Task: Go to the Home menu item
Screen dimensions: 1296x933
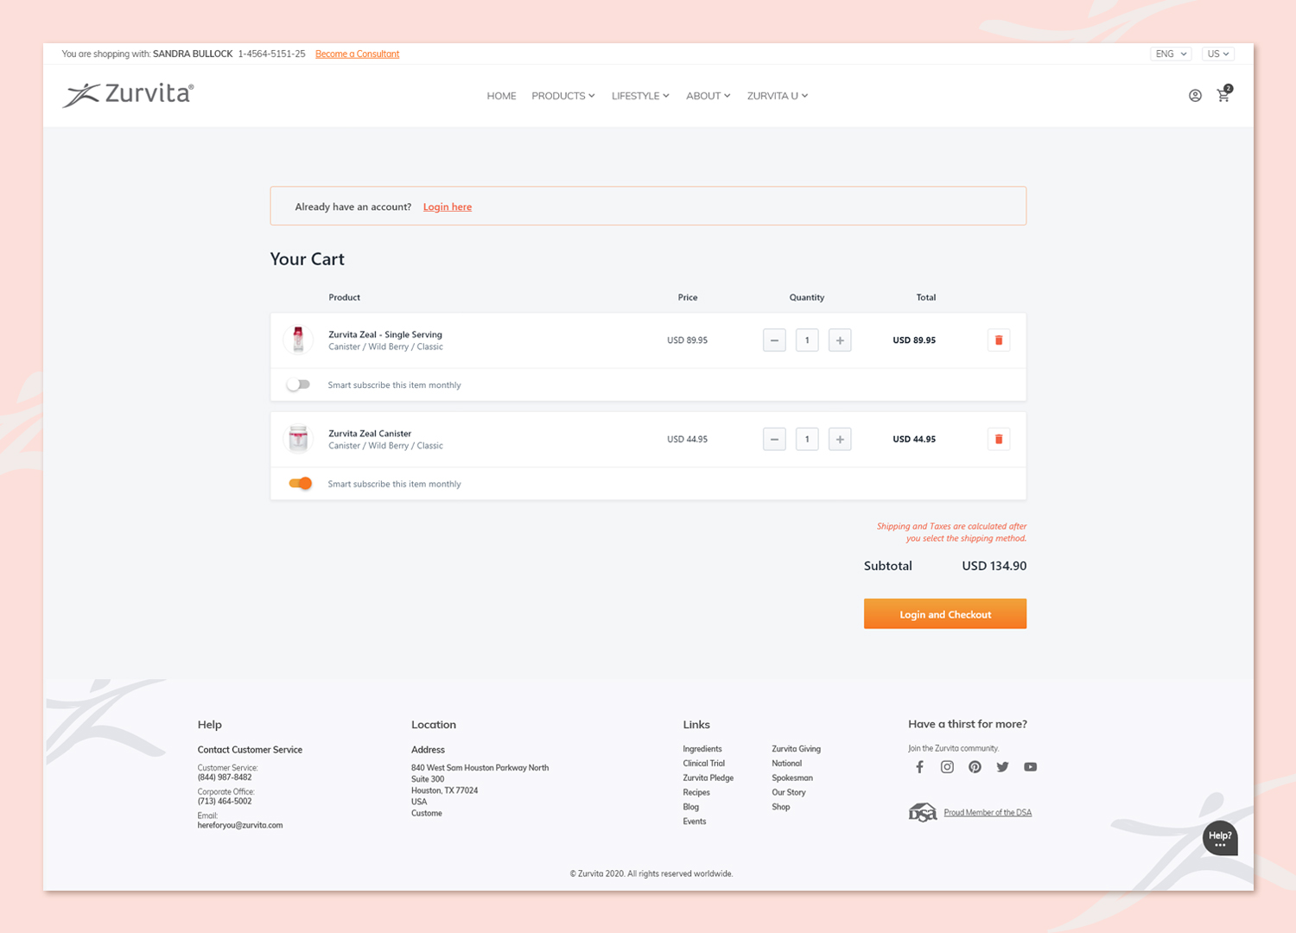Action: [501, 96]
